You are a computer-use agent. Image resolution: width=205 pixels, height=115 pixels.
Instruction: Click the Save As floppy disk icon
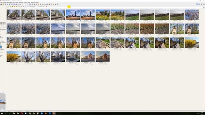pos(5,4)
